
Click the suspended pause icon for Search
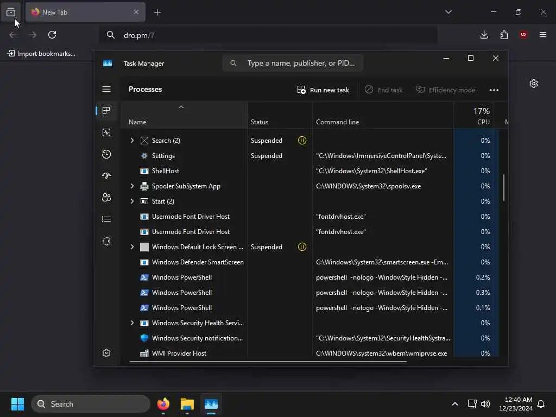302,141
